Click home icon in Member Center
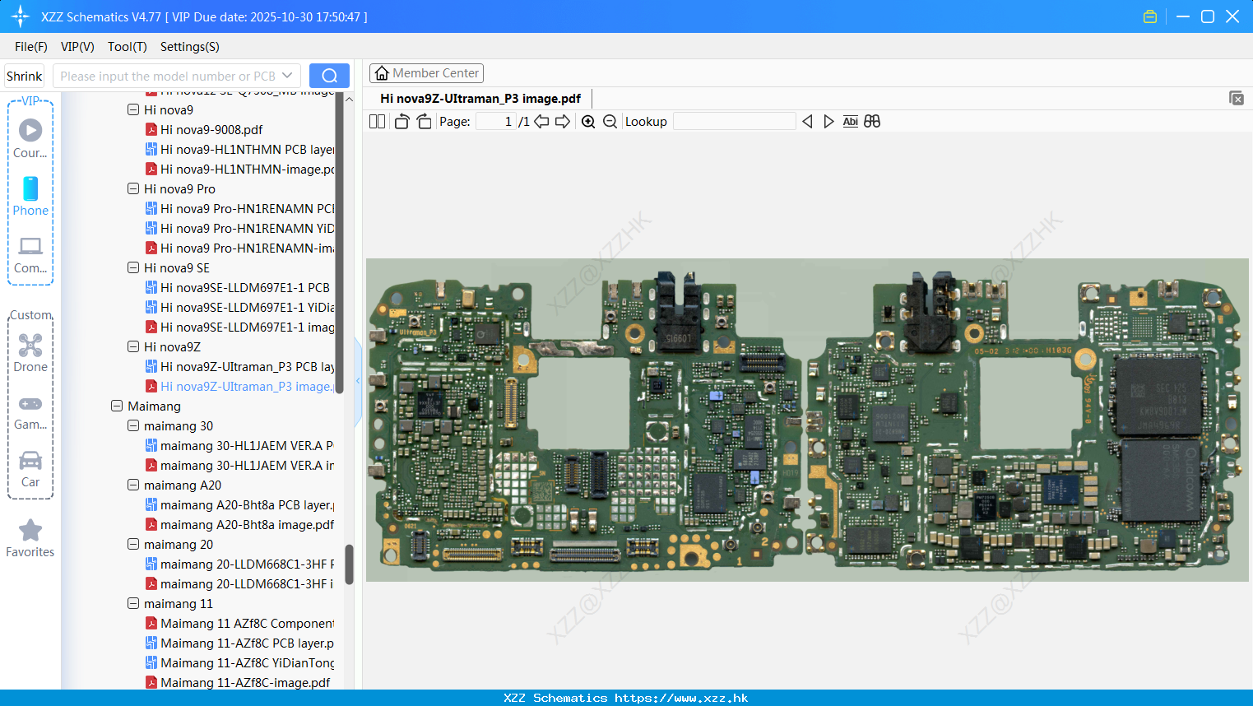This screenshot has height=706, width=1253. pos(382,73)
